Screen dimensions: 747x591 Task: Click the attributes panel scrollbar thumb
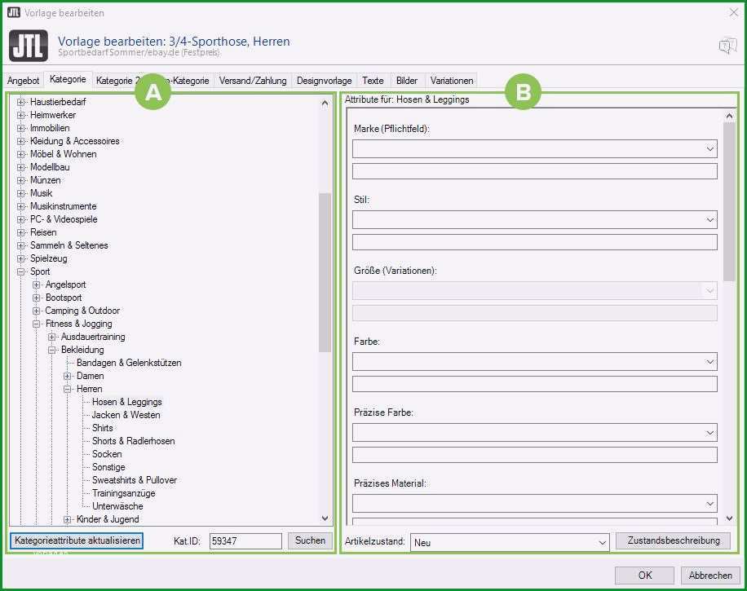pyautogui.click(x=729, y=202)
